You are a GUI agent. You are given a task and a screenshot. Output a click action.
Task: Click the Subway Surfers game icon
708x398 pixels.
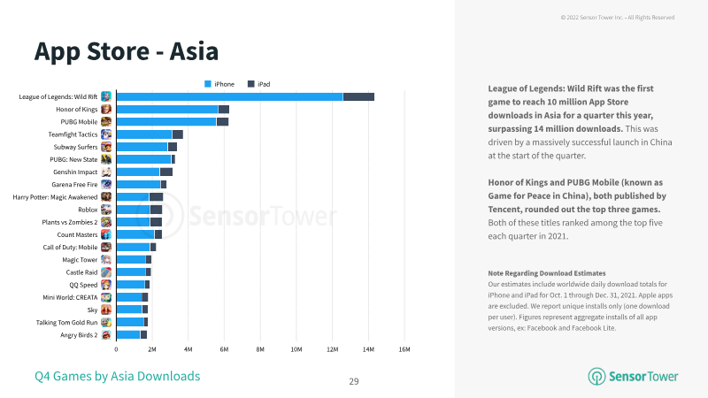[106, 147]
